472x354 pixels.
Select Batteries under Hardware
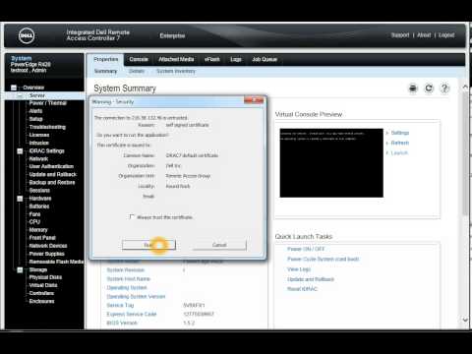click(39, 206)
